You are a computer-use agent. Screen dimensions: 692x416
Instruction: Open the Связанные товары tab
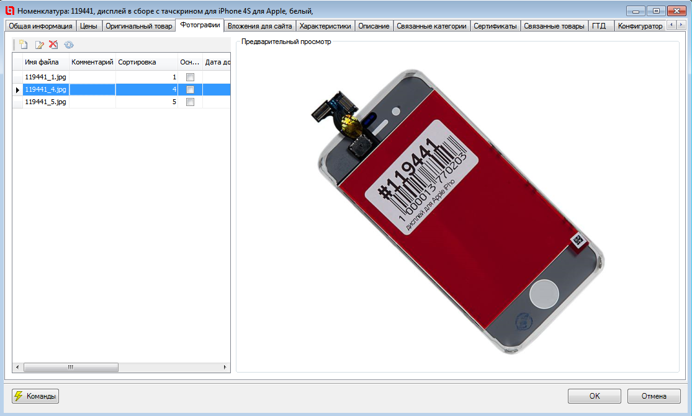point(554,26)
